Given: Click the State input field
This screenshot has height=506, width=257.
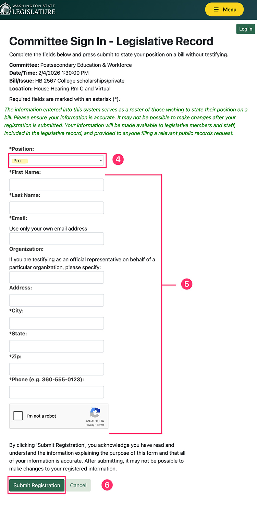Looking at the screenshot, I should click(56, 346).
